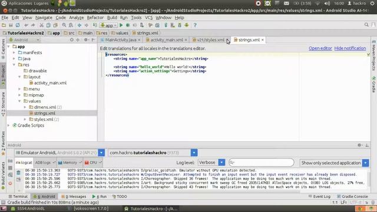
Task: Open Messages tool window
Action: point(74,196)
